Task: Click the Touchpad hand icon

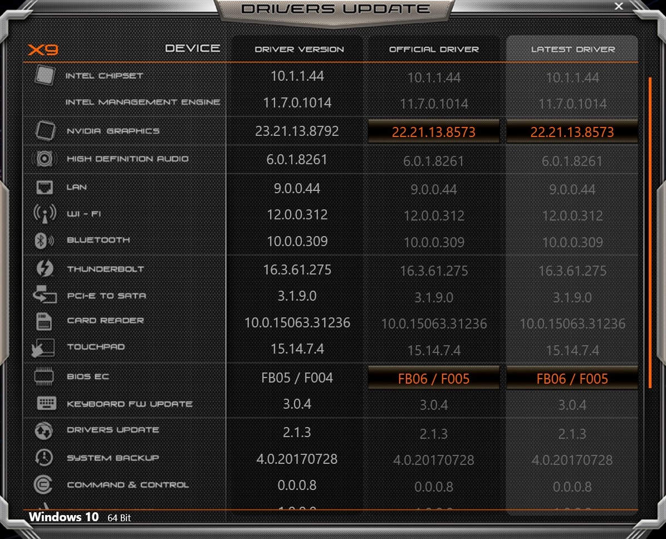Action: 43,347
